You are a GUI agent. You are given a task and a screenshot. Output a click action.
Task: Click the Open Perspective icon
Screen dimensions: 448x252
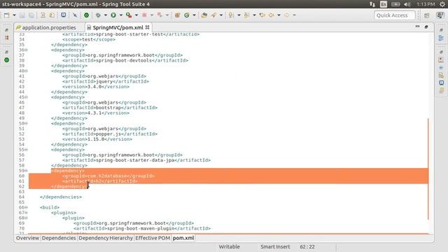point(427,15)
